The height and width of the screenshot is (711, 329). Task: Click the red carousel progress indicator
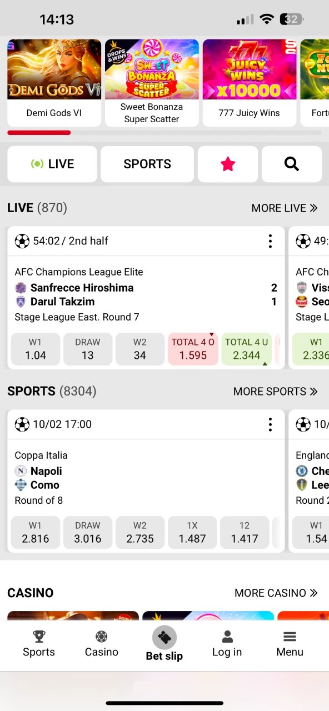[38, 133]
